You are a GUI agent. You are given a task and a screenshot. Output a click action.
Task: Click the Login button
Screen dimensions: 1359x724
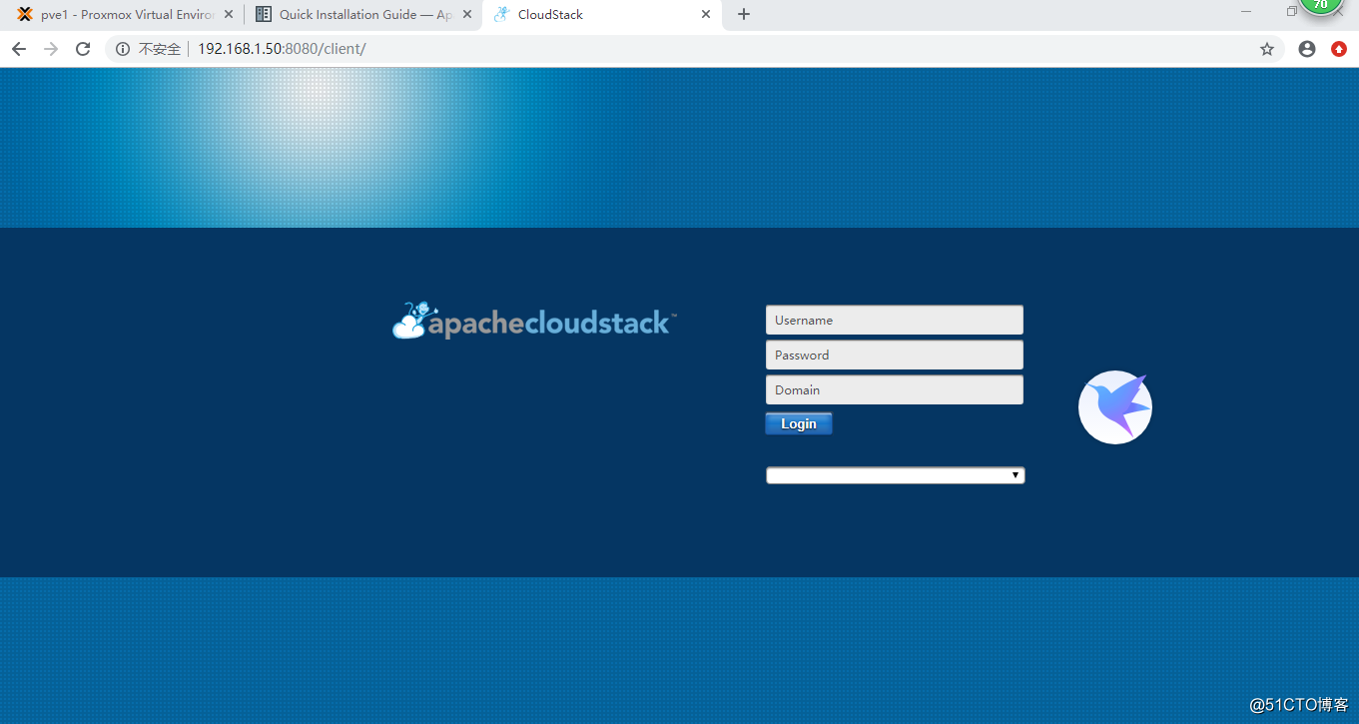(x=799, y=423)
